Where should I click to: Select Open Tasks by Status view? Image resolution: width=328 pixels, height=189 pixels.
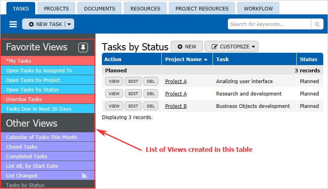point(48,90)
